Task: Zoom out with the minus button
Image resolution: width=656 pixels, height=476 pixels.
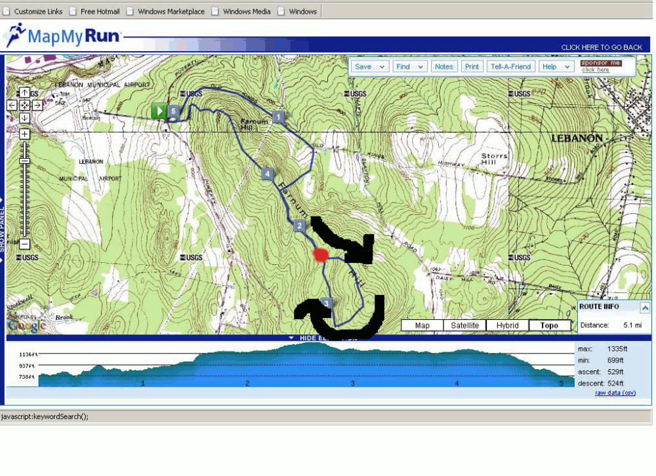Action: pyautogui.click(x=24, y=244)
